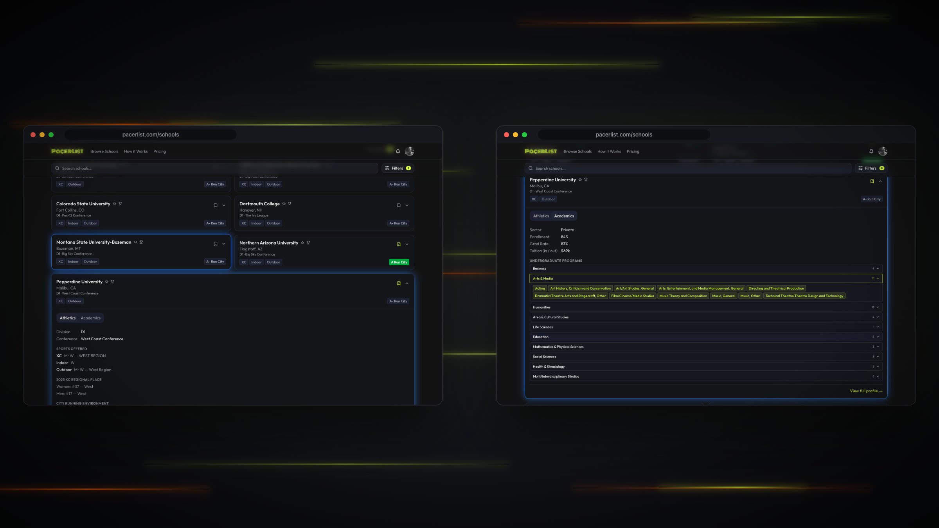This screenshot has width=939, height=528.
Task: Bookmark Montana State University-Bozeman card
Action: [216, 244]
